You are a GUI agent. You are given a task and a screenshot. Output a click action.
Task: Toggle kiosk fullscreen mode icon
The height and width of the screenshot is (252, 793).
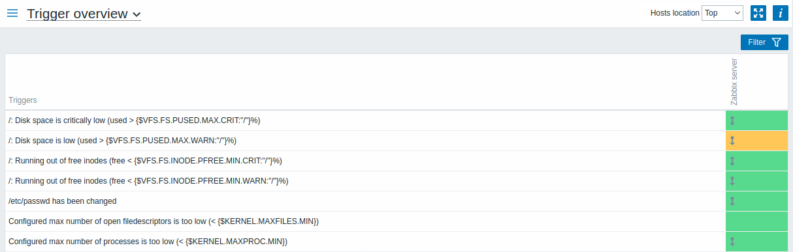(758, 13)
